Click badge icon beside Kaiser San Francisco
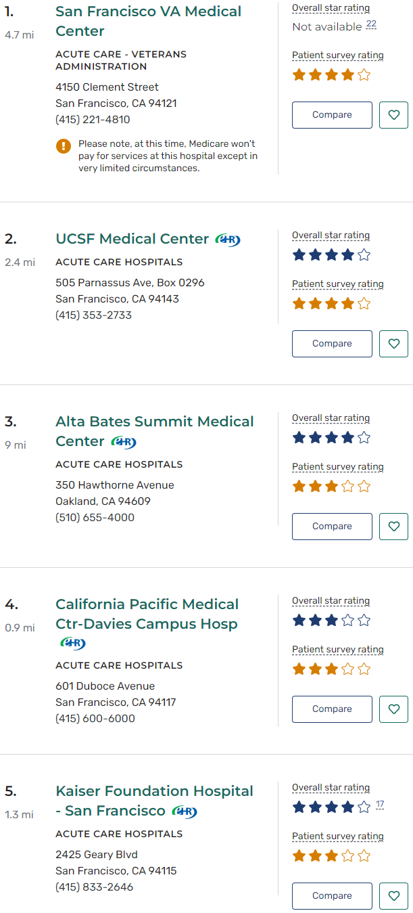 tap(185, 811)
